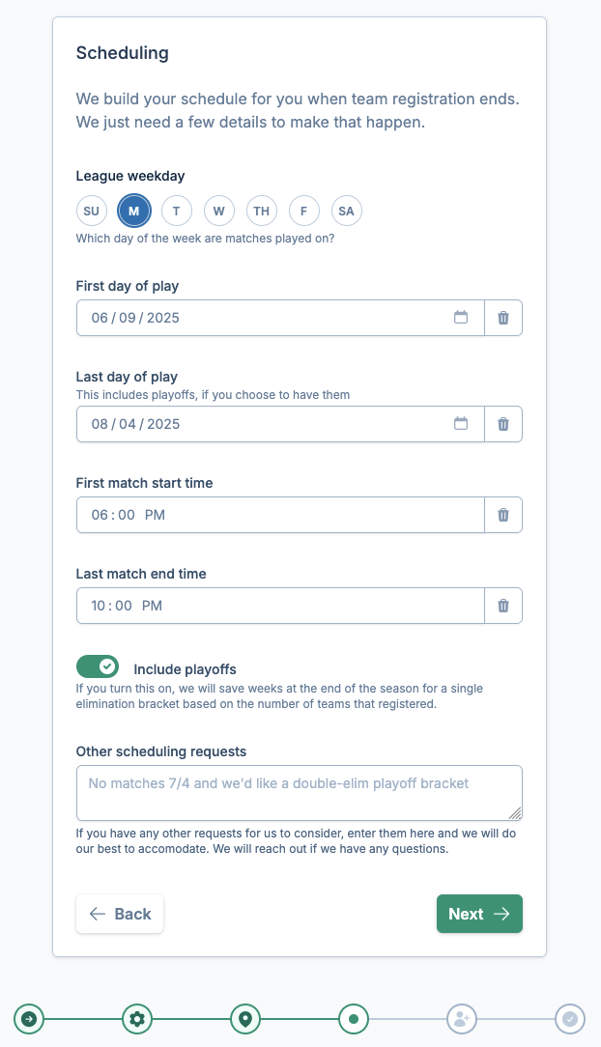
Task: Click the arrow icon starting the progress bar
Action: click(x=28, y=1018)
